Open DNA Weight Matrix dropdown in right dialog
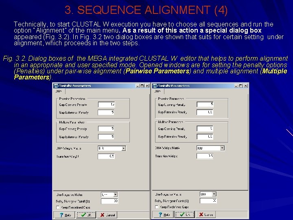The image size is (293, 220). click(x=222, y=148)
